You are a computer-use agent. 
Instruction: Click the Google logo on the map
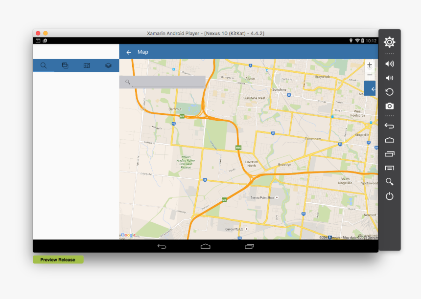point(128,235)
